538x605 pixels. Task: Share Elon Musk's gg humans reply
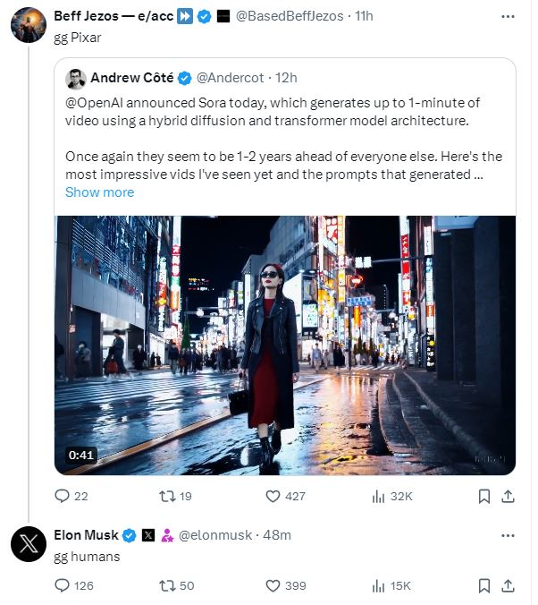click(508, 585)
